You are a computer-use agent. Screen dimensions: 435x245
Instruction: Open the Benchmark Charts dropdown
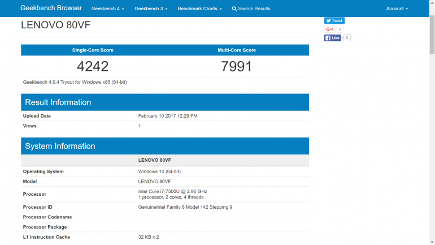[x=200, y=8]
